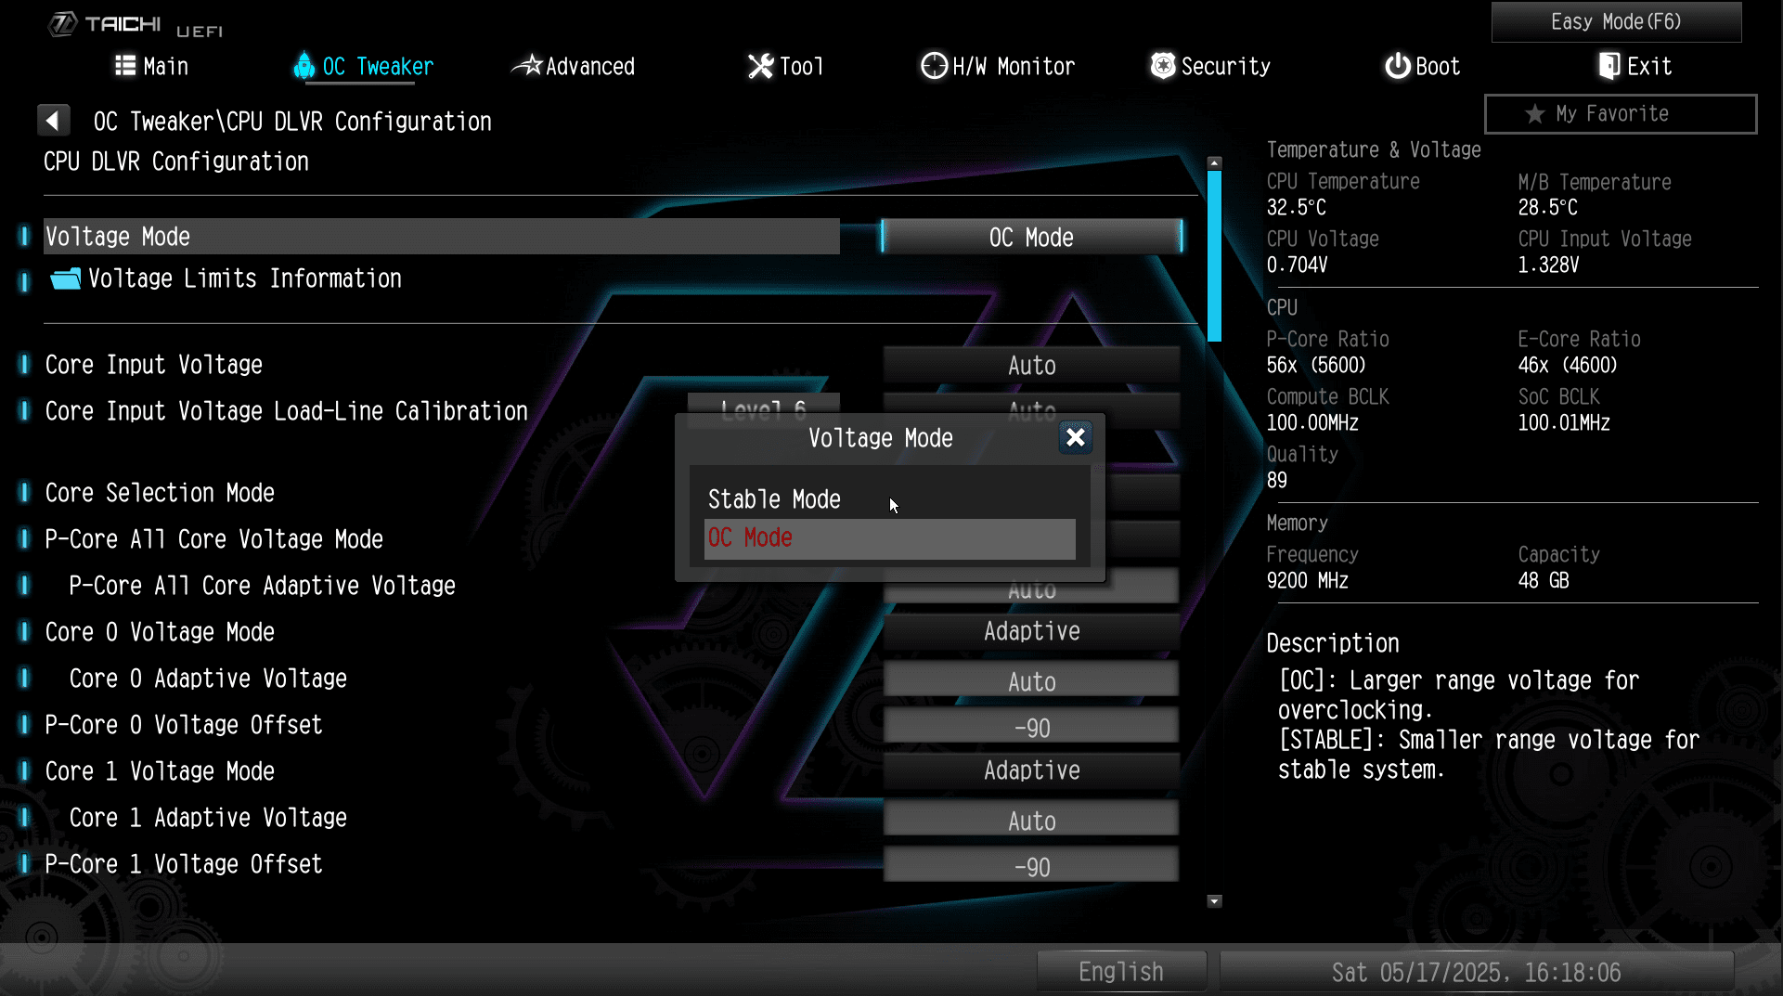
Task: Click the TAICHI logo icon
Action: (61, 24)
